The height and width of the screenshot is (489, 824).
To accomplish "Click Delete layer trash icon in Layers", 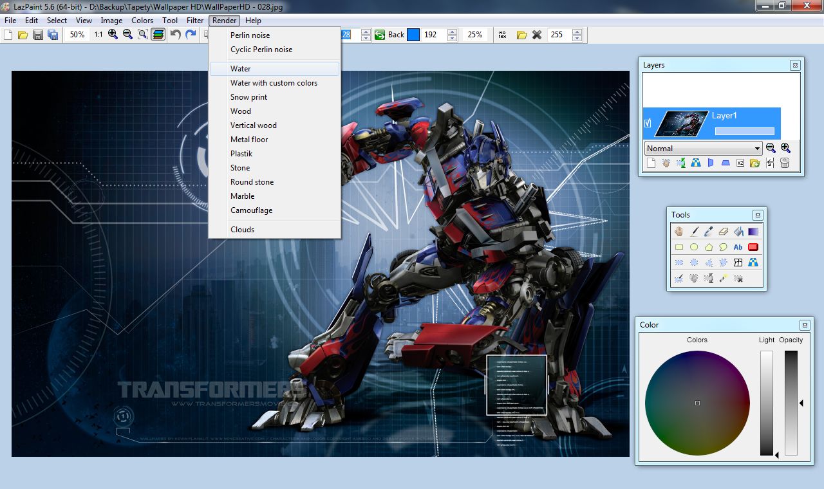I will pyautogui.click(x=785, y=163).
